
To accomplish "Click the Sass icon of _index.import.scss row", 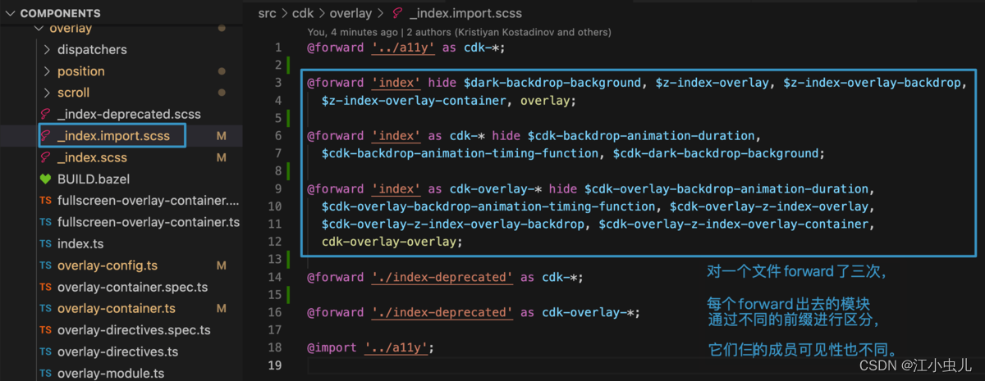I will 46,136.
